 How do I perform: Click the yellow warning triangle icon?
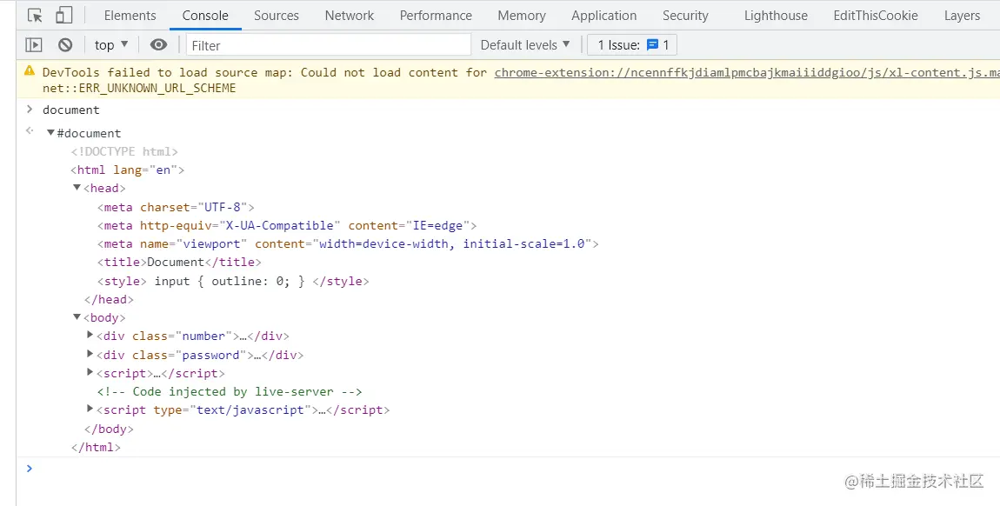[30, 70]
